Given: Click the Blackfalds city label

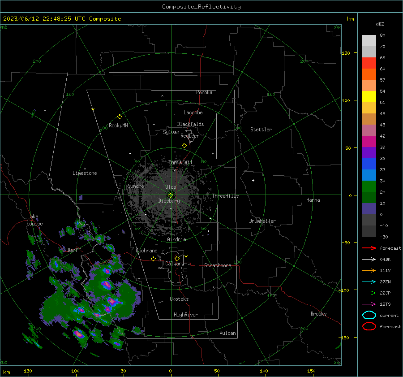Looking at the screenshot, I should (190, 124).
